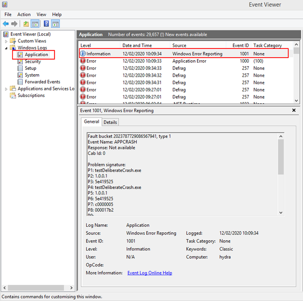This screenshot has height=301, width=303.
Task: Click the event description scrollbar
Action: pos(281,157)
